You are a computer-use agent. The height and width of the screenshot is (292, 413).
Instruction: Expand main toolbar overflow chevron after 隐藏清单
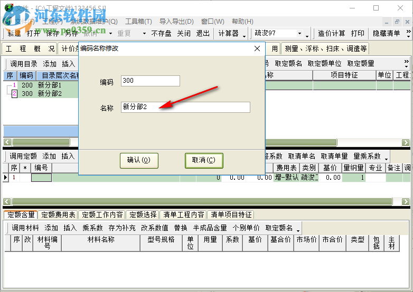[408, 33]
